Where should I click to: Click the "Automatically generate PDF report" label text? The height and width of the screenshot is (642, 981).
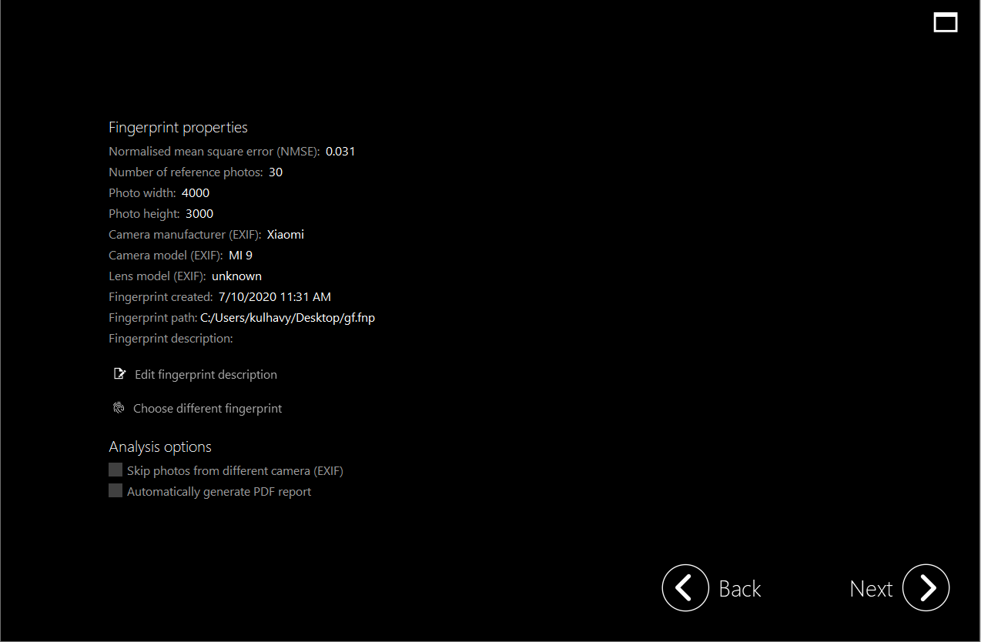point(219,491)
